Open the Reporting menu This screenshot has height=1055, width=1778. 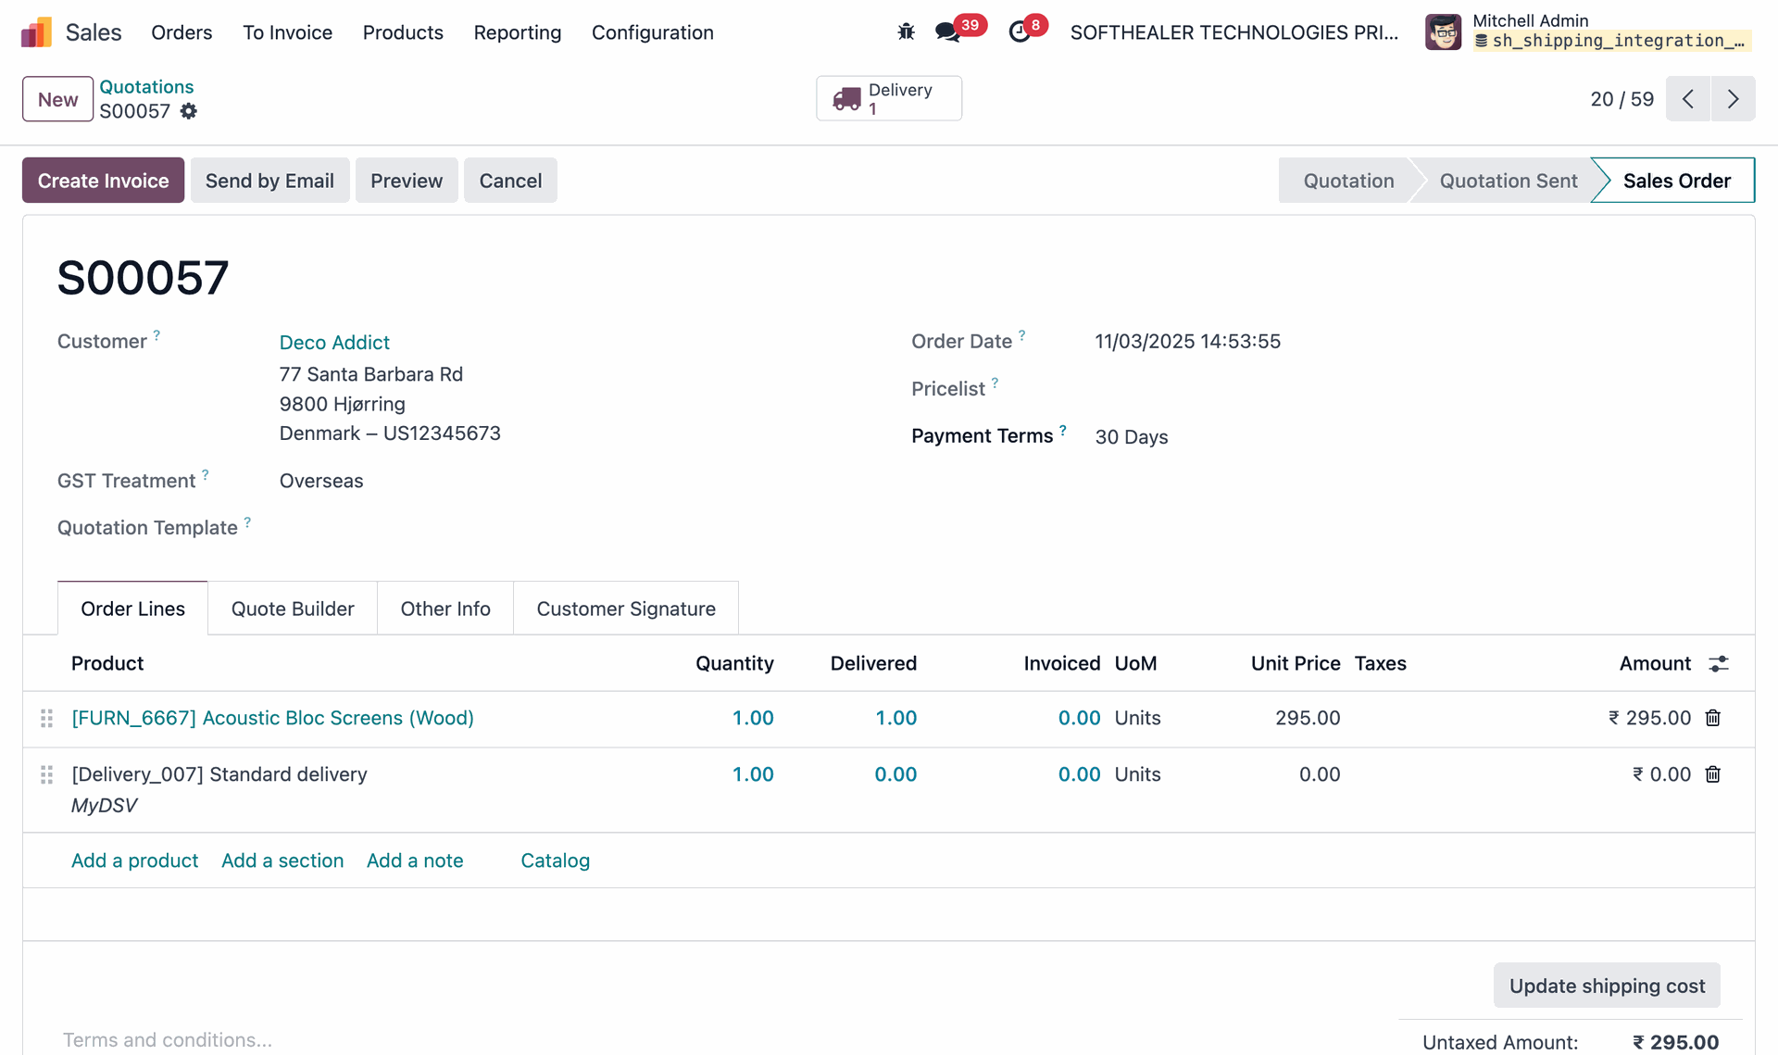tap(517, 32)
